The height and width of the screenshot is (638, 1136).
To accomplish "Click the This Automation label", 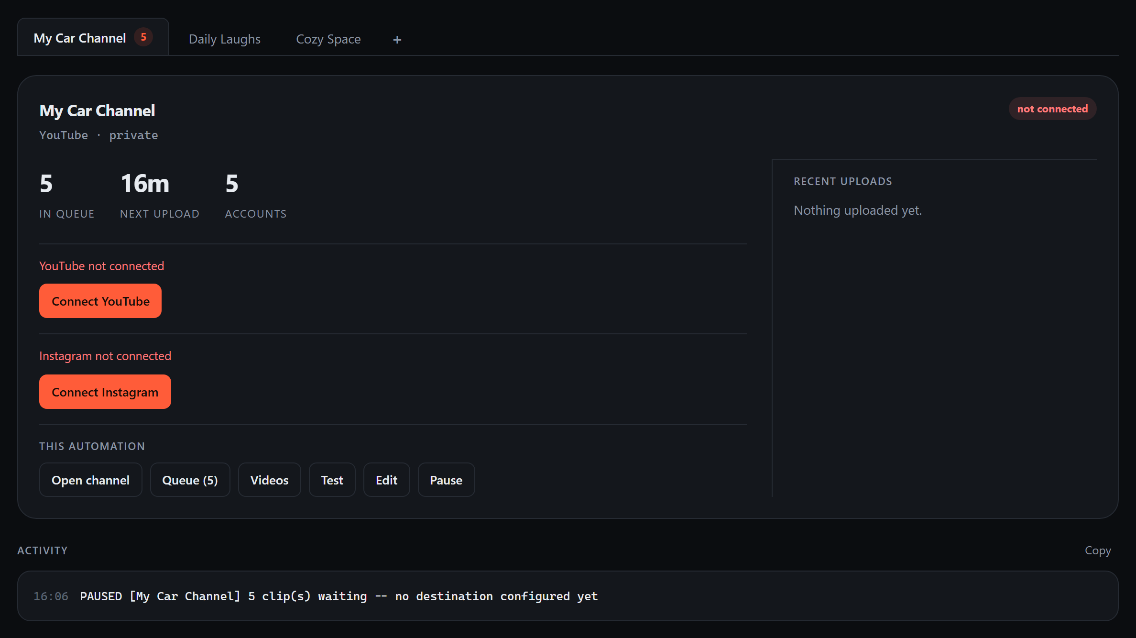I will pyautogui.click(x=92, y=446).
